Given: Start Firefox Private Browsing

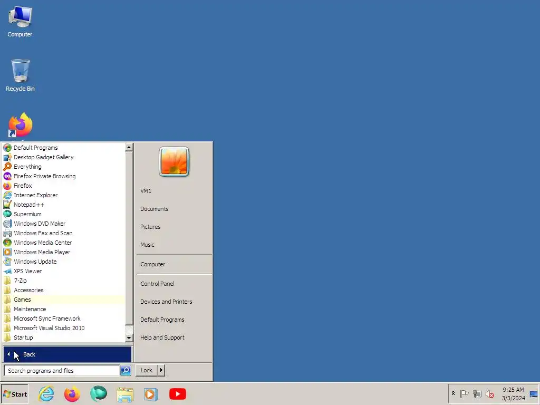Looking at the screenshot, I should 64,176.
